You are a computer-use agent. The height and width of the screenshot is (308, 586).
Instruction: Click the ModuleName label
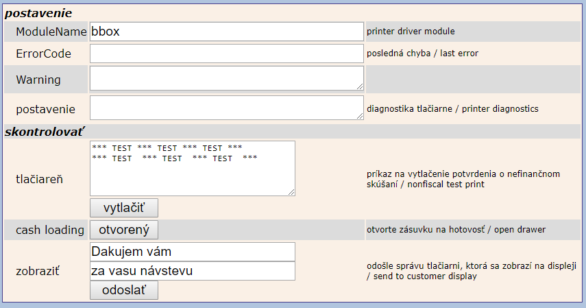[51, 32]
